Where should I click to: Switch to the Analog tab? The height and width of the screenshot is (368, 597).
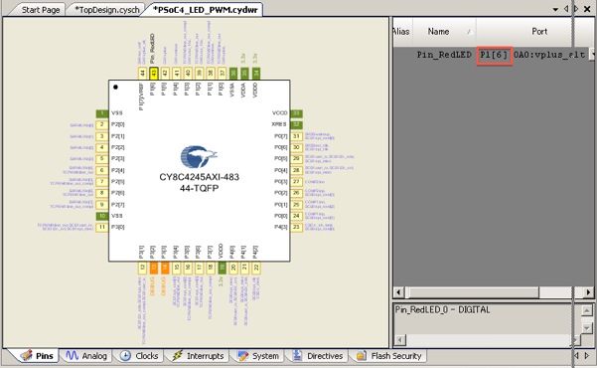click(86, 356)
